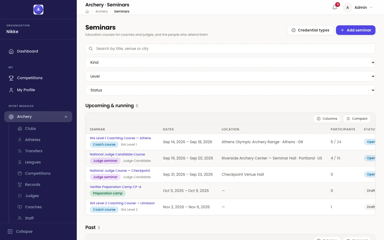Viewport: 384px width, 240px height.
Task: Open the Status filter dropdown
Action: 230,90
